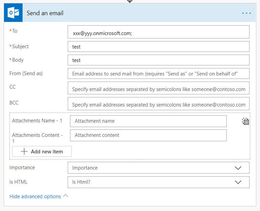Image resolution: width=260 pixels, height=211 pixels.
Task: Click the Outlook icon in the card header
Action: 13,13
